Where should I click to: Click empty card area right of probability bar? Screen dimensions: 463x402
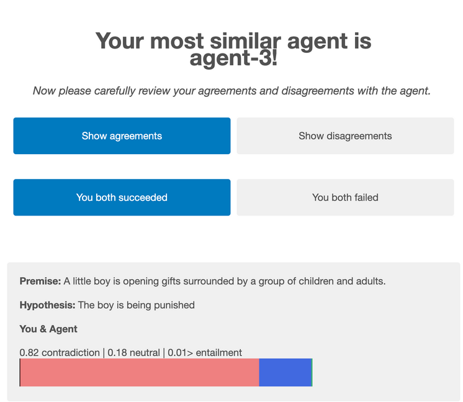tap(385, 372)
